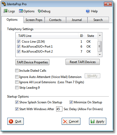Open Help via the question mark icon
This screenshot has width=117, height=135.
[x=88, y=11]
